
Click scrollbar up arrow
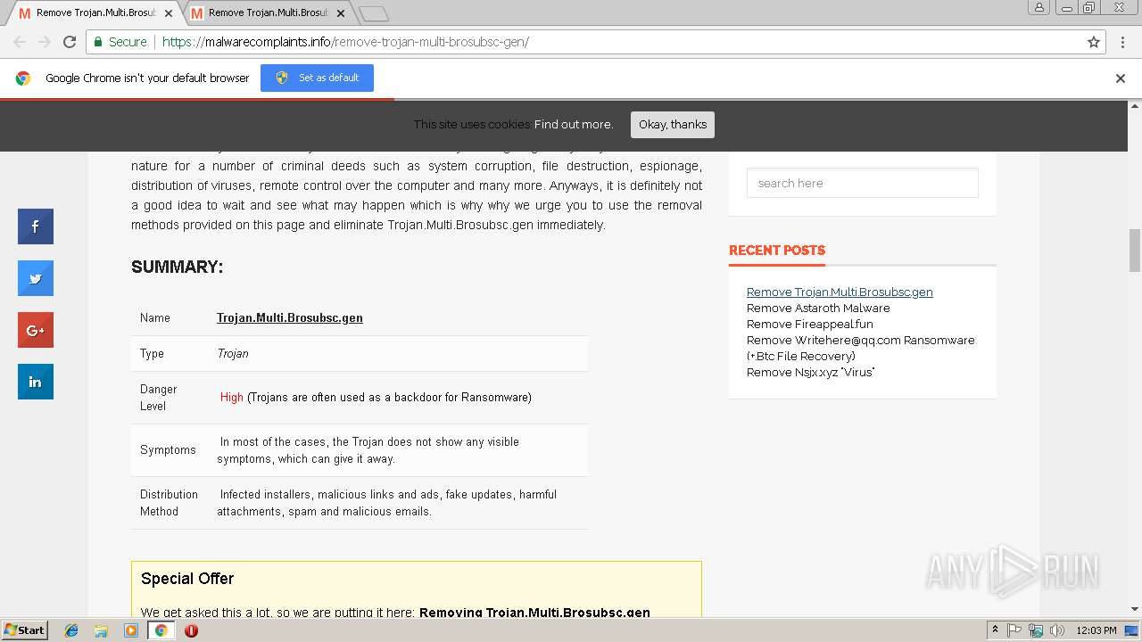1135,107
